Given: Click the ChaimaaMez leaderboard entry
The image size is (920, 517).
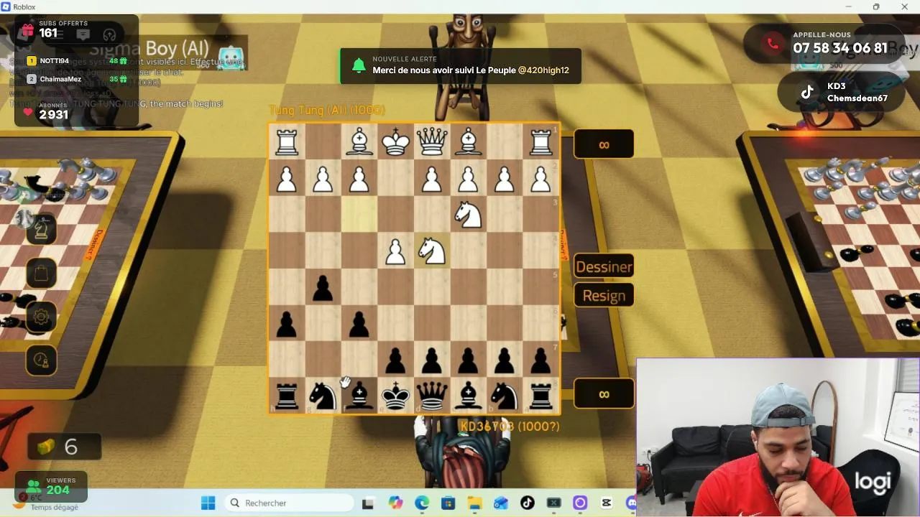Looking at the screenshot, I should pos(78,79).
